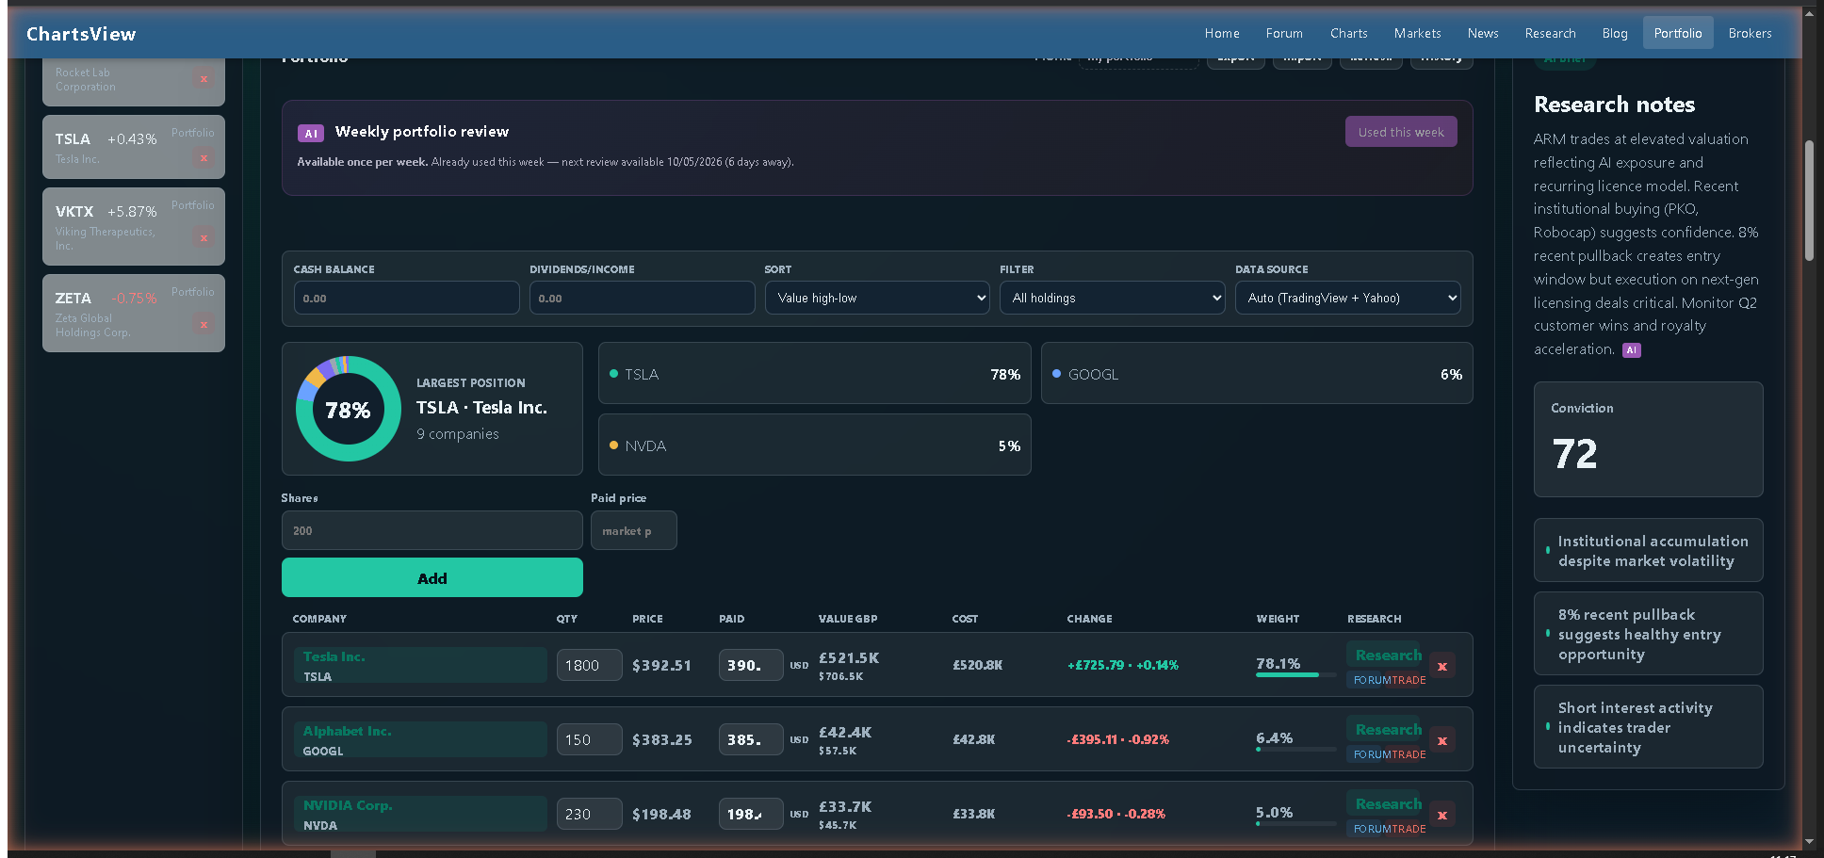Open the Sort dropdown set to Value high-low
This screenshot has width=1824, height=858.
[877, 298]
